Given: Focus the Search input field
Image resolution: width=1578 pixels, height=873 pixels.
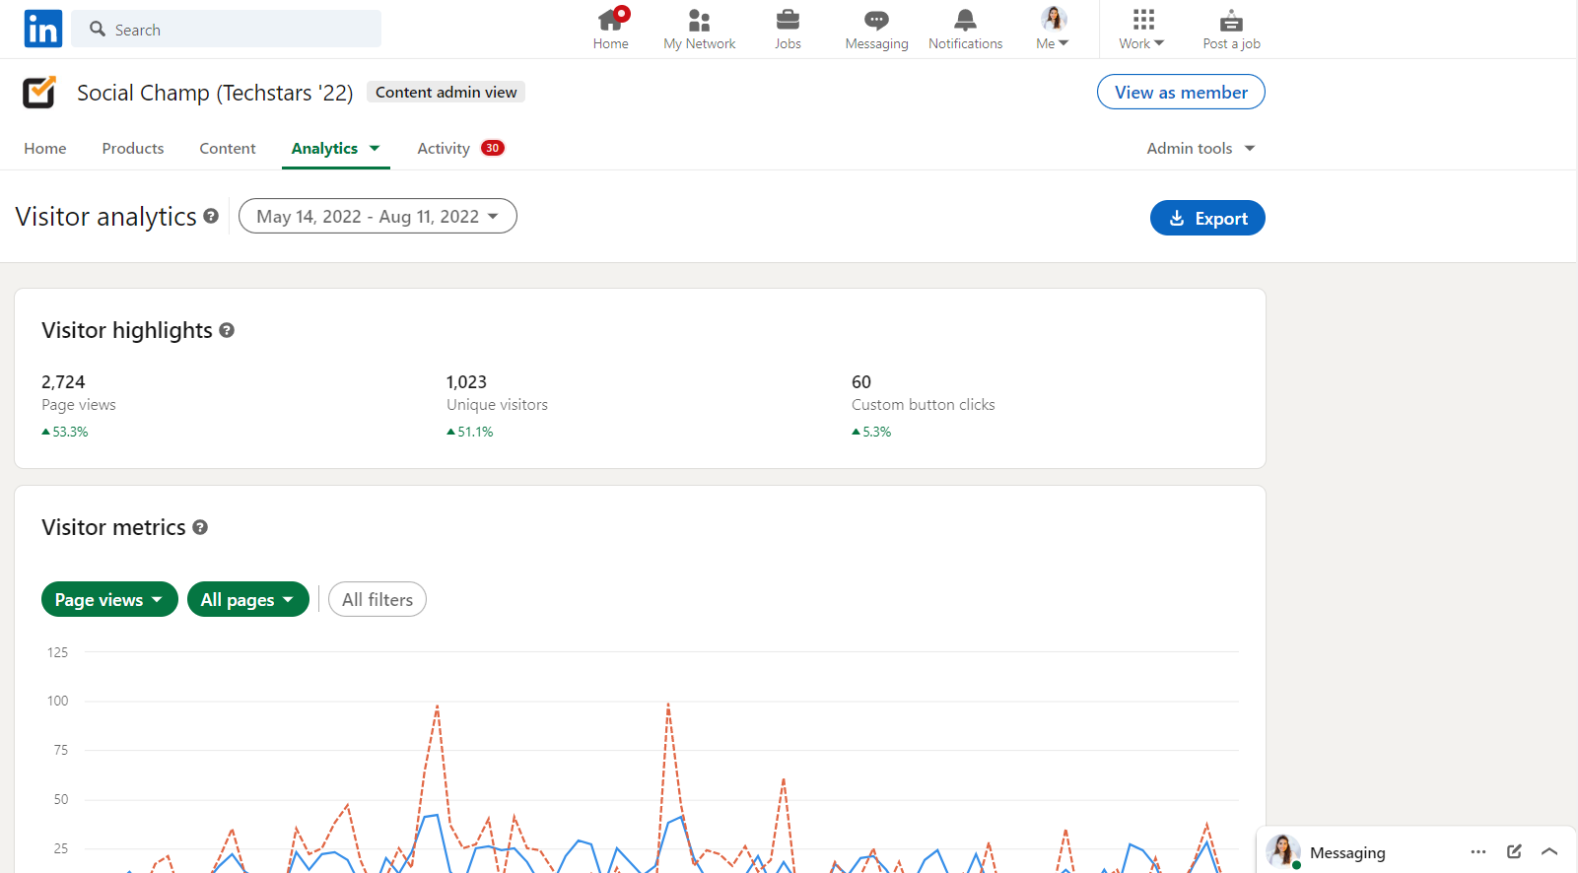Looking at the screenshot, I should (226, 29).
